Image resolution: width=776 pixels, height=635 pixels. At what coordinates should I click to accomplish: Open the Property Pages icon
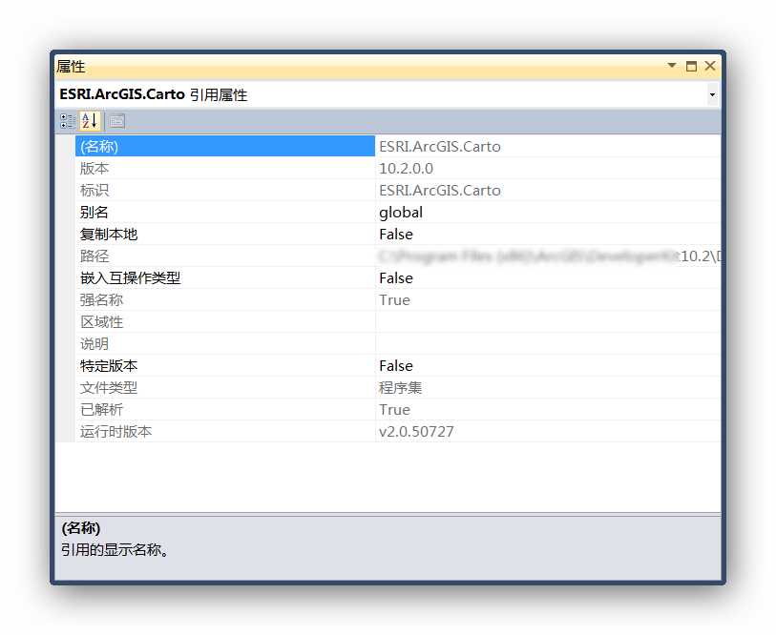[x=116, y=121]
